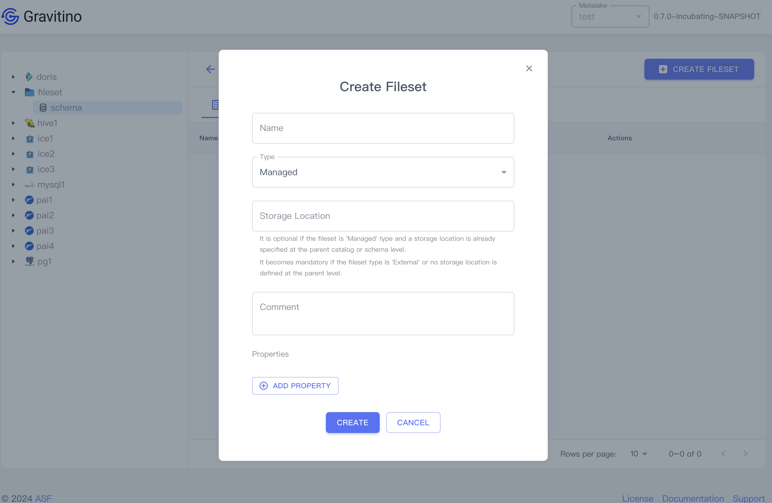772x503 pixels.
Task: Click the Add Property button
Action: pos(295,386)
